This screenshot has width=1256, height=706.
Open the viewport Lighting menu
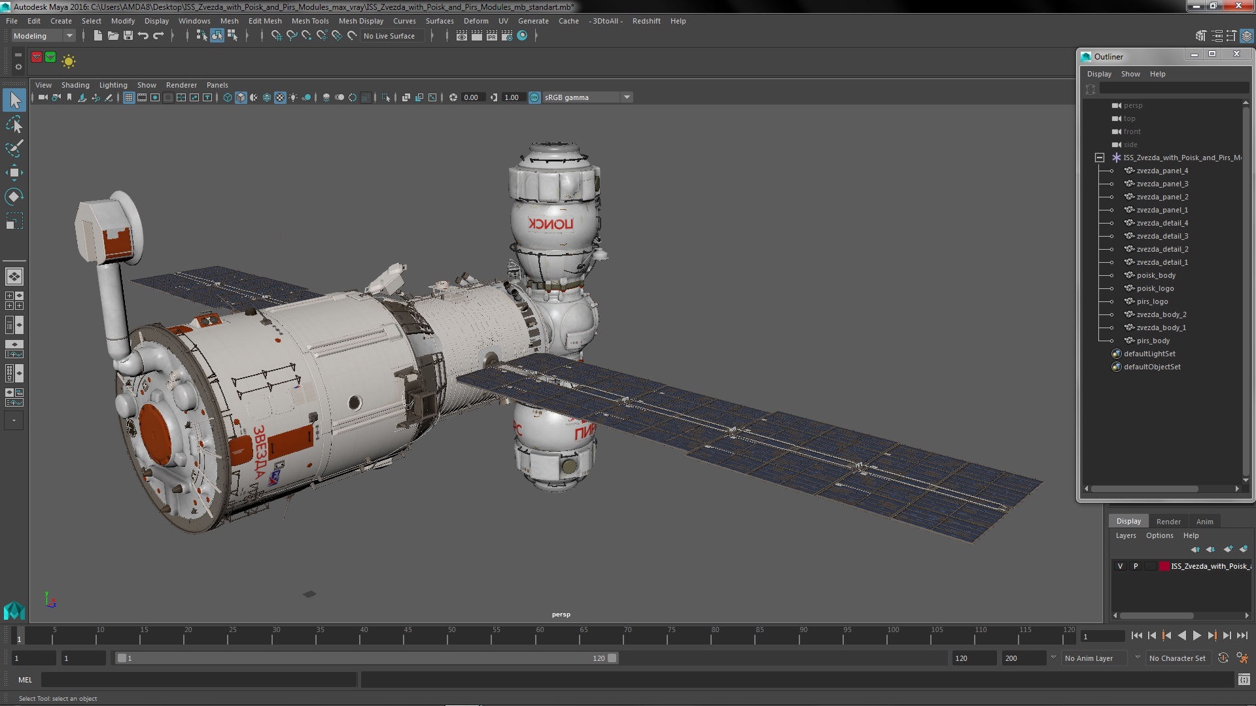point(113,85)
